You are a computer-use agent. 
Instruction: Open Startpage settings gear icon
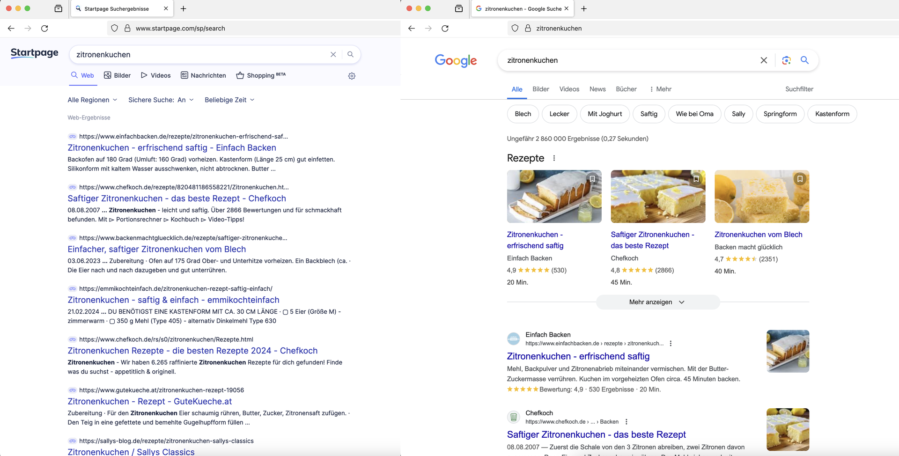pyautogui.click(x=352, y=76)
